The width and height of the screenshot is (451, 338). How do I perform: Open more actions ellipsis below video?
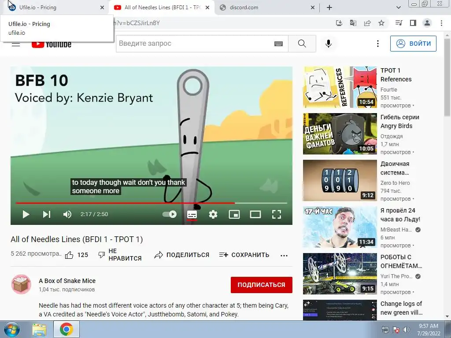tap(284, 255)
